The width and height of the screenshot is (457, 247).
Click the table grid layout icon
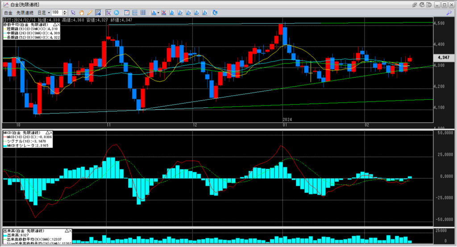click(x=143, y=13)
